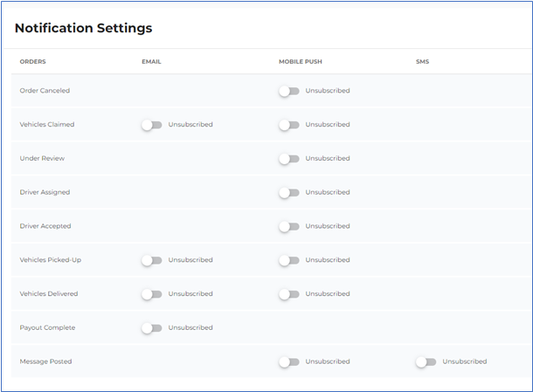The height and width of the screenshot is (392, 533).
Task: Switch on Driver Assigned mobile push
Action: 289,193
